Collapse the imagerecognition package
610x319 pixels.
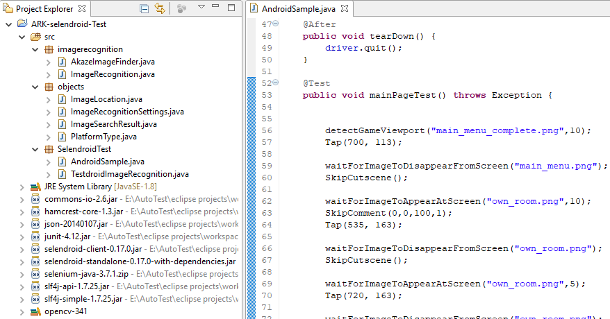pyautogui.click(x=35, y=50)
